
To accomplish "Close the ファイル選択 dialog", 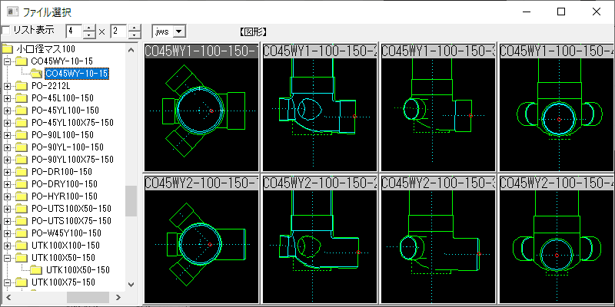I will [597, 12].
